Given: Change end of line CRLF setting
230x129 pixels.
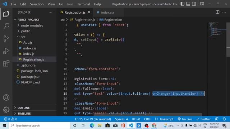Looking at the screenshot, I should pyautogui.click(x=147, y=119).
